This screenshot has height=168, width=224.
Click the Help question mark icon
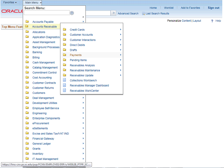click(212, 21)
